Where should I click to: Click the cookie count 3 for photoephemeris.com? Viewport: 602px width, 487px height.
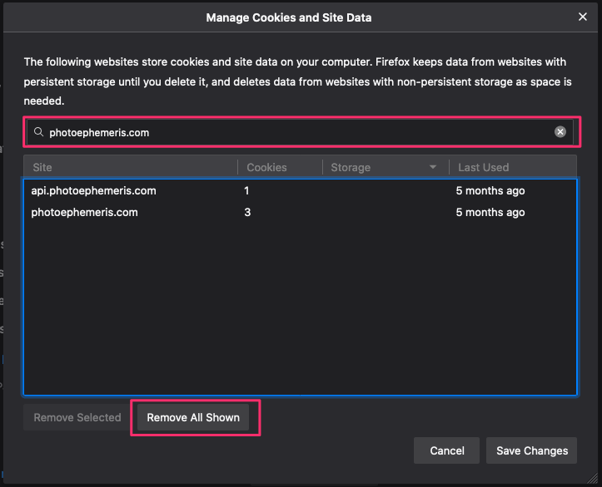[247, 212]
